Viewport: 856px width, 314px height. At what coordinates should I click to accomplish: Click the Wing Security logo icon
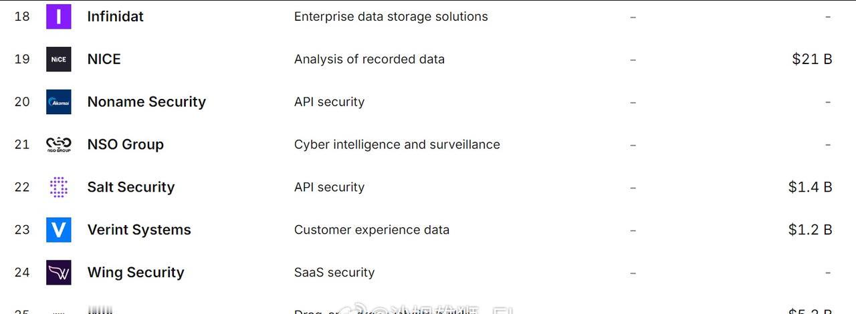[58, 273]
